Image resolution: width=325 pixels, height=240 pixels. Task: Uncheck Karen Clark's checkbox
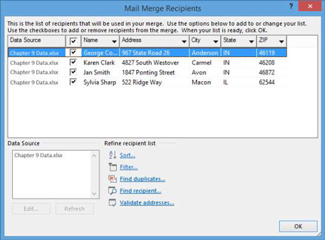pyautogui.click(x=73, y=62)
